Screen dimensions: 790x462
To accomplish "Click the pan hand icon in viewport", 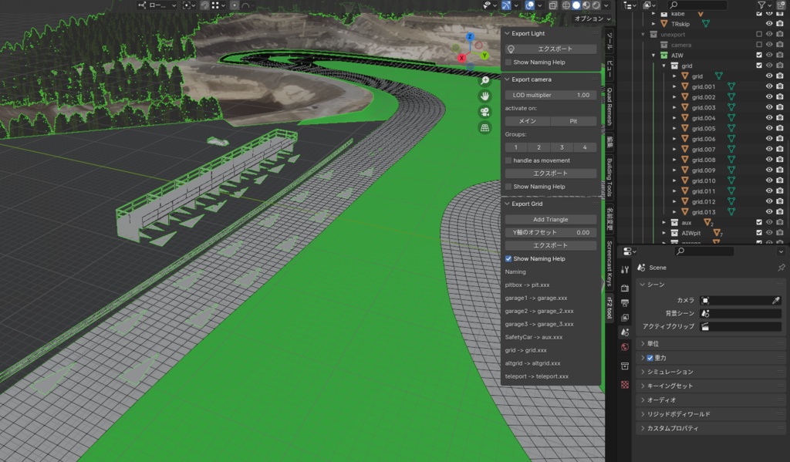I will click(484, 96).
